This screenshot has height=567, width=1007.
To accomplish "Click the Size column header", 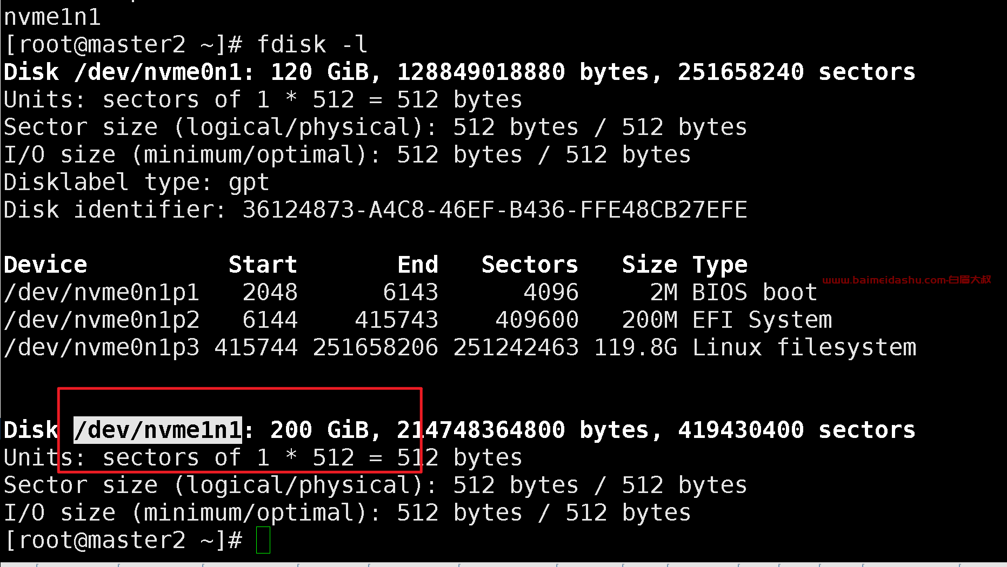I will click(650, 265).
